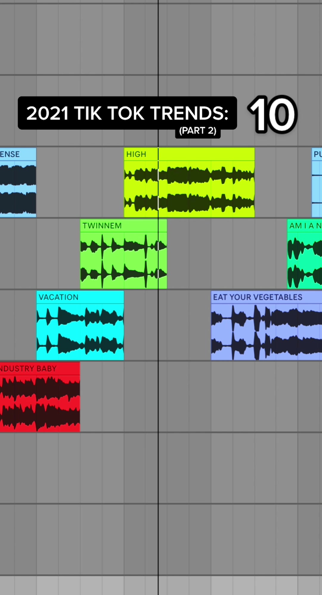This screenshot has height=595, width=322.
Task: Click the TWINNEM clip title text
Action: click(102, 226)
